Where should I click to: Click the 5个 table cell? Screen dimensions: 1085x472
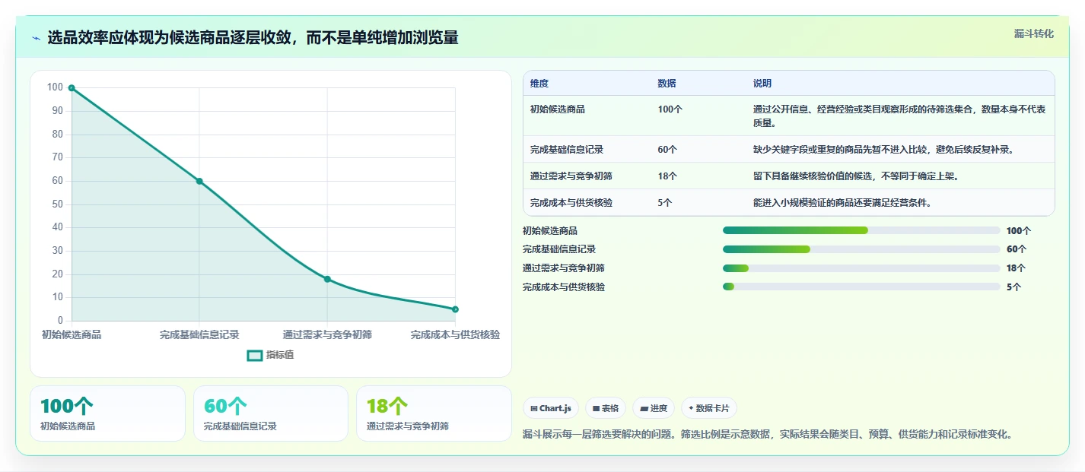[665, 203]
